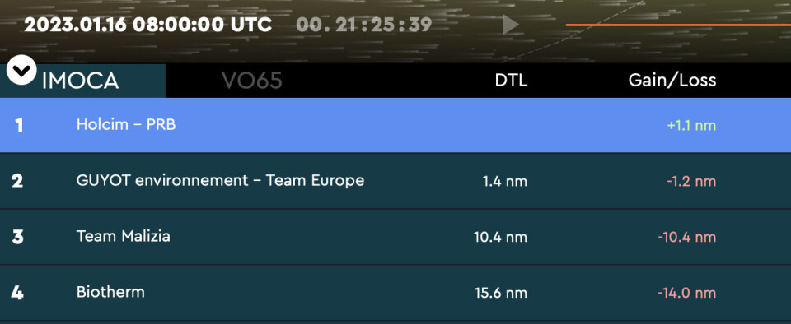Viewport: 791px width, 324px height.
Task: Click the rank 4 position number
Action: 17,293
